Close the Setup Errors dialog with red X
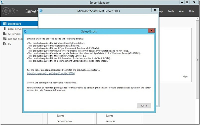 pyautogui.click(x=151, y=30)
